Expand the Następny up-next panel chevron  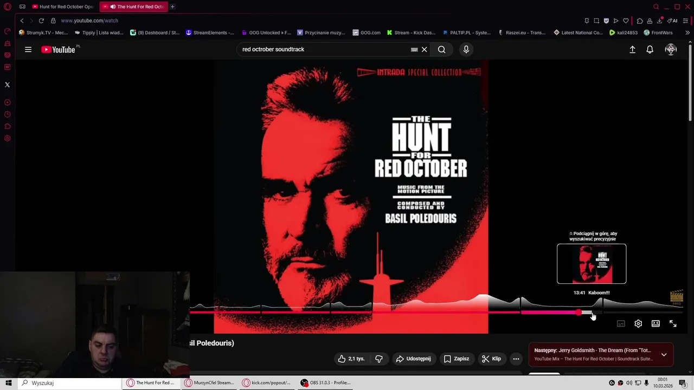[x=664, y=355]
